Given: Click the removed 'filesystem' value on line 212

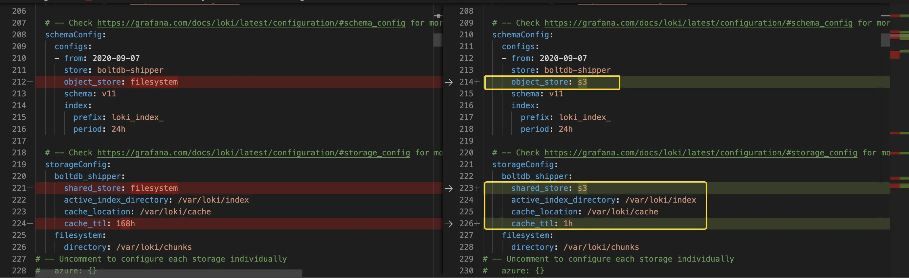Looking at the screenshot, I should 154,82.
